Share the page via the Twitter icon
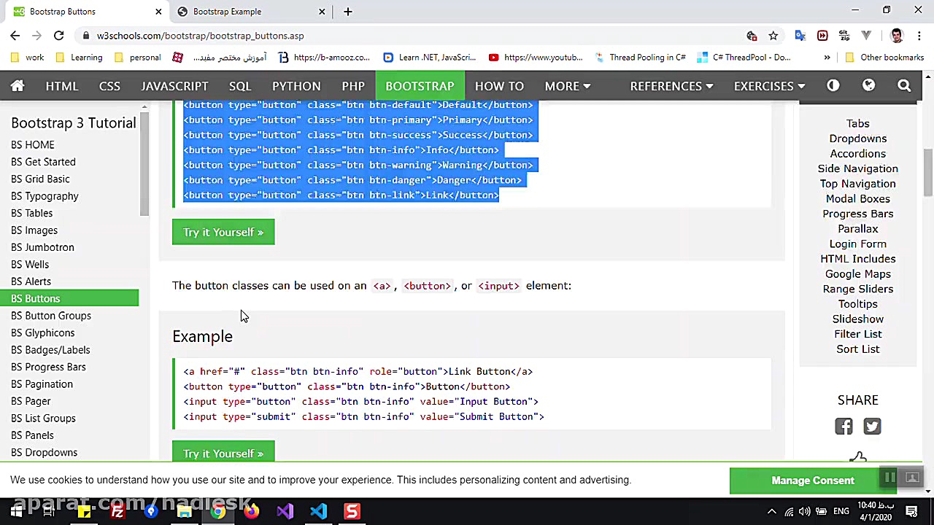The image size is (934, 525). [872, 426]
